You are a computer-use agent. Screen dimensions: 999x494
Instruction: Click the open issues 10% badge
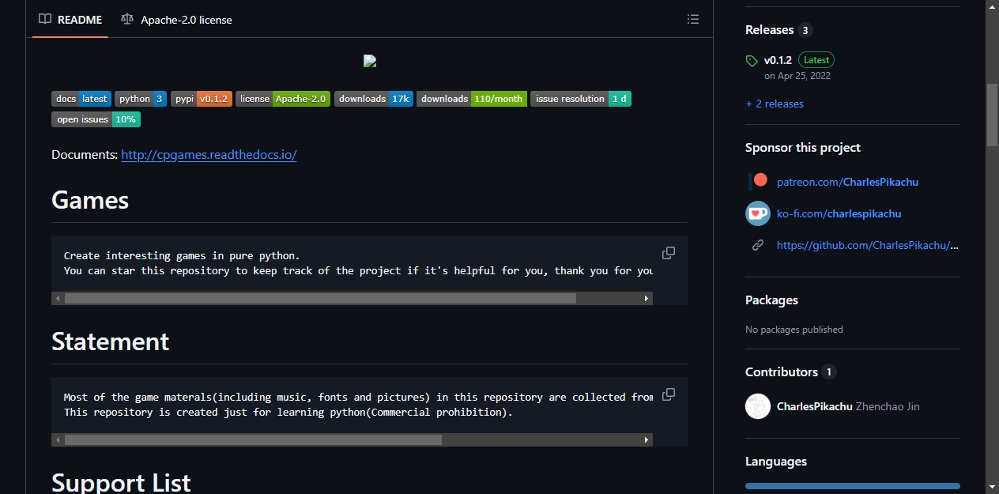point(96,119)
